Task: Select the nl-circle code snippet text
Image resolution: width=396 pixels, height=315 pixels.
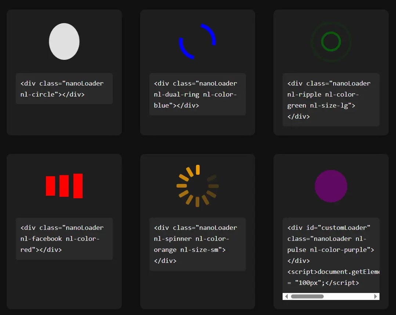Action: click(64, 89)
